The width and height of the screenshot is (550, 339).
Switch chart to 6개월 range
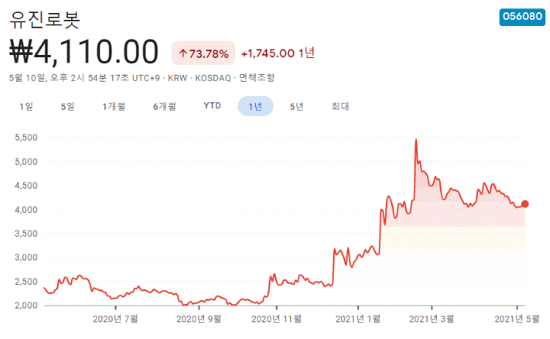[x=164, y=106]
